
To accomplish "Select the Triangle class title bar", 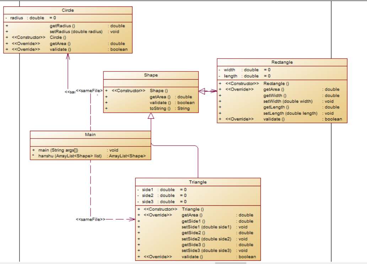I will click(198, 182).
